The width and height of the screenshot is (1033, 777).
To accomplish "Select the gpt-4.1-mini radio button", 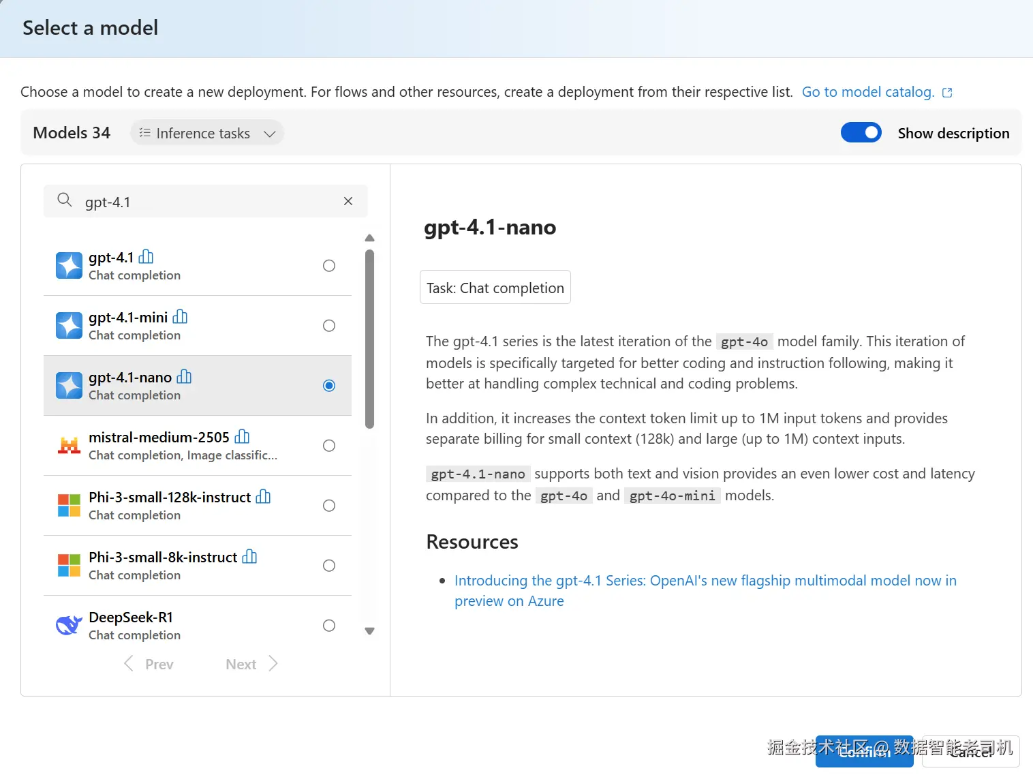I will pos(329,326).
